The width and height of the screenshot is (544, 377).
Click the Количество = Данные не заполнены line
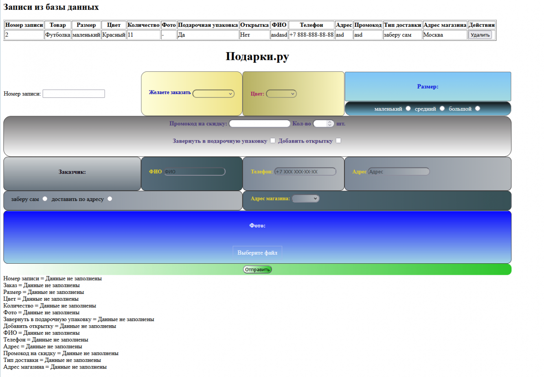point(50,306)
